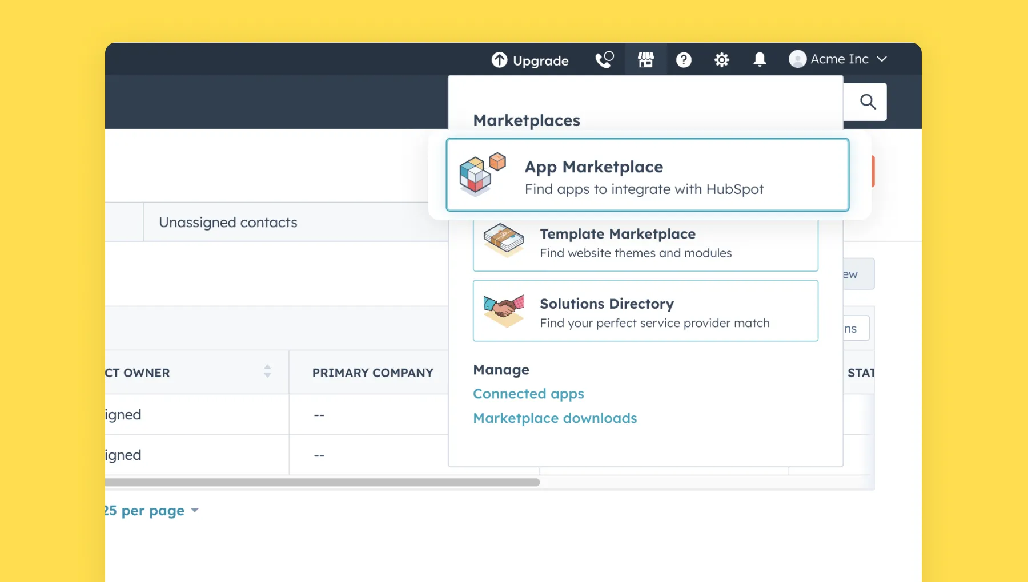Viewport: 1028px width, 582px height.
Task: Click the Solutions Directory handshake icon
Action: 503,310
